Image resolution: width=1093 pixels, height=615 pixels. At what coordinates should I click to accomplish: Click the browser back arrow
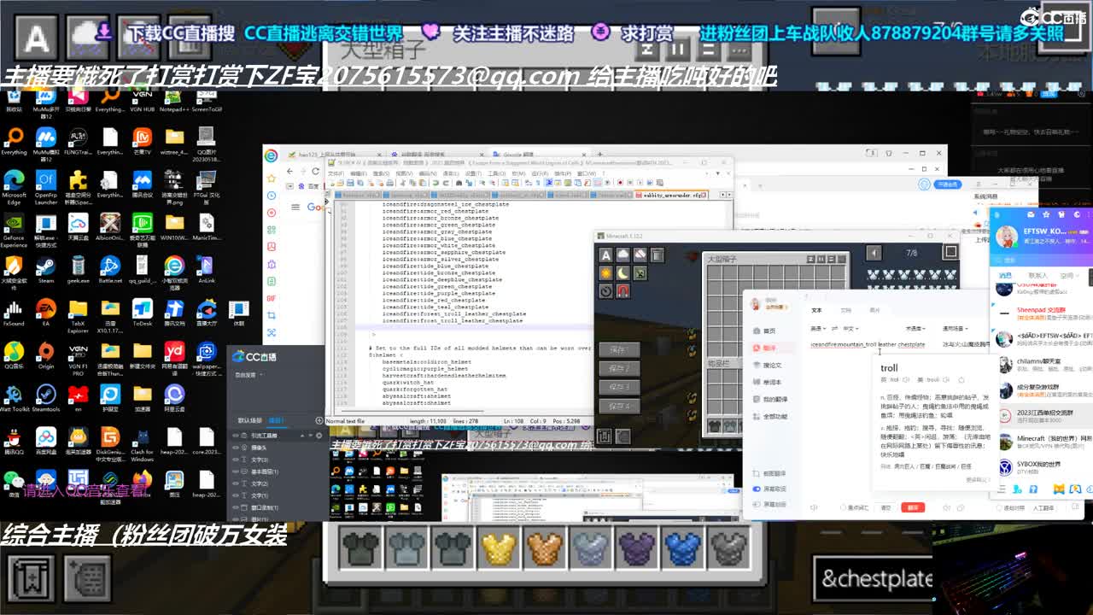(289, 171)
